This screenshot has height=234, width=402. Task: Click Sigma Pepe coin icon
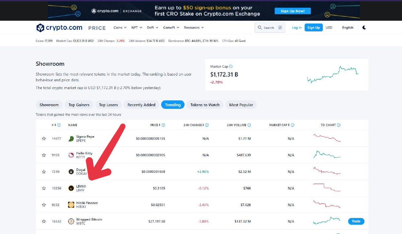[x=71, y=139]
